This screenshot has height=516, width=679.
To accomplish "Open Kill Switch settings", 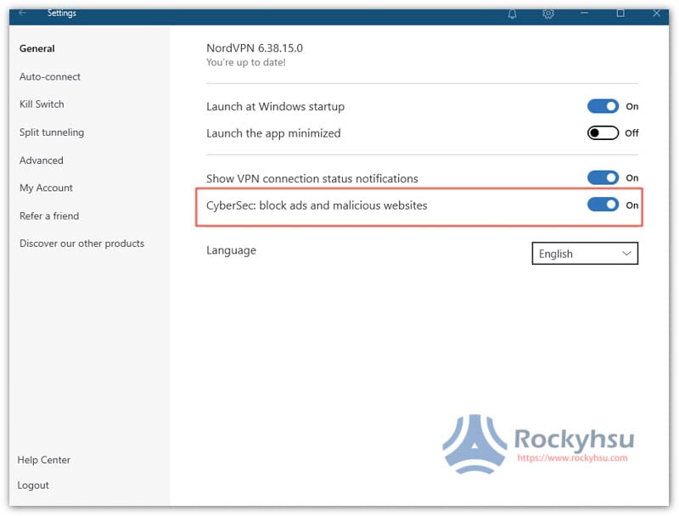I will (42, 104).
